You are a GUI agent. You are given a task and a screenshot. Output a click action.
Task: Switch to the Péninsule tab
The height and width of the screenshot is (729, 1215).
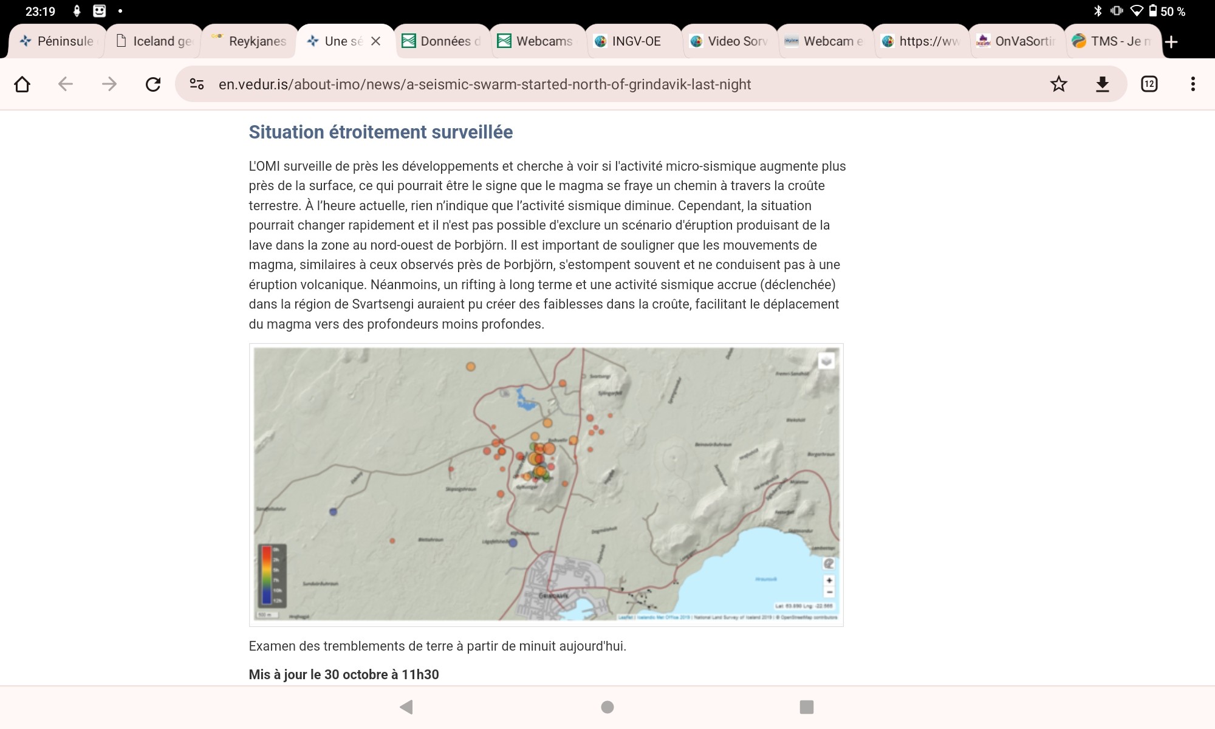(57, 41)
